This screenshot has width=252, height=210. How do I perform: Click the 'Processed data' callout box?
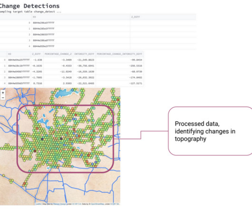[210, 131]
